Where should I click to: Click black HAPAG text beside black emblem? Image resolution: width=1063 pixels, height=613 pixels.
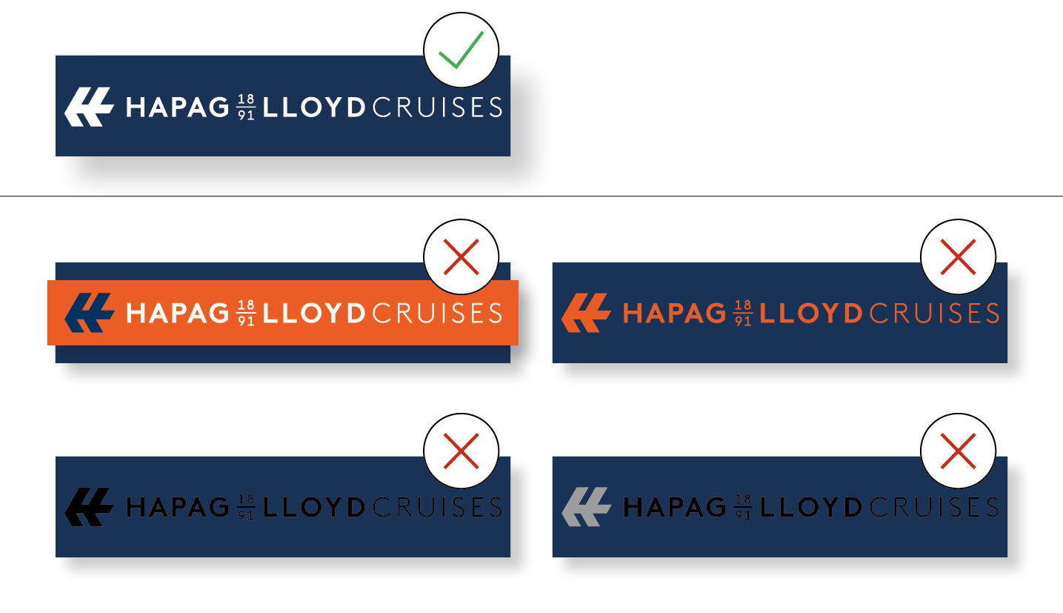click(x=178, y=508)
